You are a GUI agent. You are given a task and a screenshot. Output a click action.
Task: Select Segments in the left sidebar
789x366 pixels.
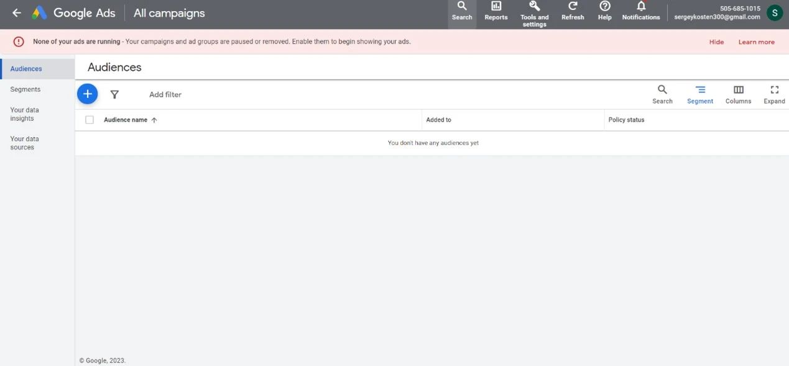coord(25,89)
